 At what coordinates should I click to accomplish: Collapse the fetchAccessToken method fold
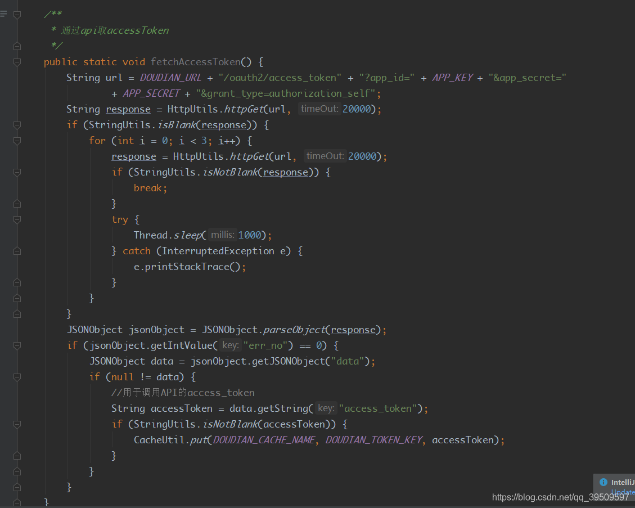click(x=17, y=62)
